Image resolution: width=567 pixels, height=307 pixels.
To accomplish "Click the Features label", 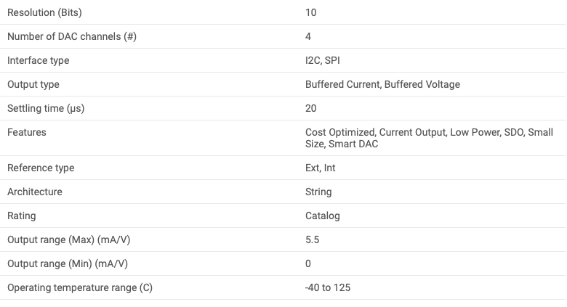I will [x=26, y=132].
